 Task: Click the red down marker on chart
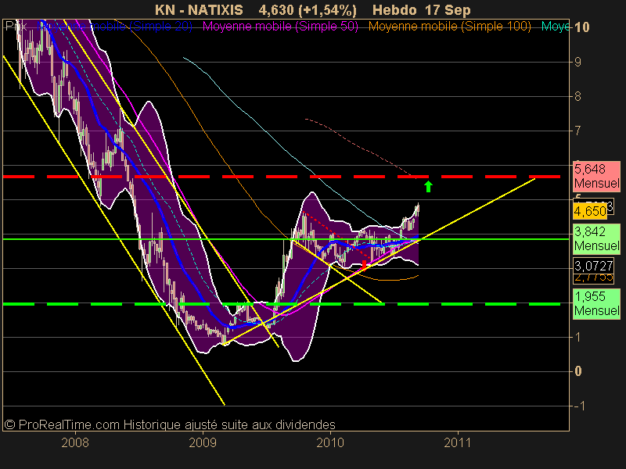click(364, 264)
